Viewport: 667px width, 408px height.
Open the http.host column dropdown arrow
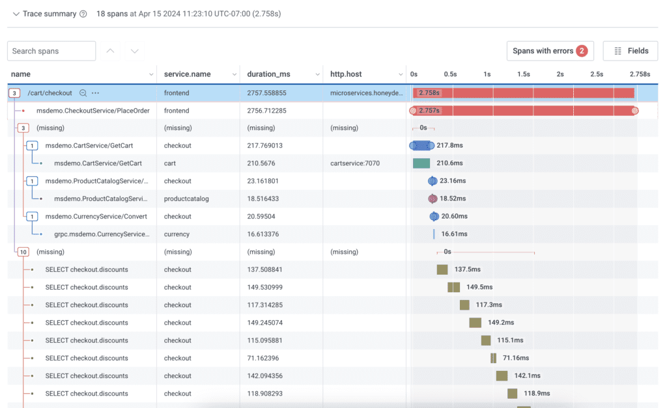401,74
